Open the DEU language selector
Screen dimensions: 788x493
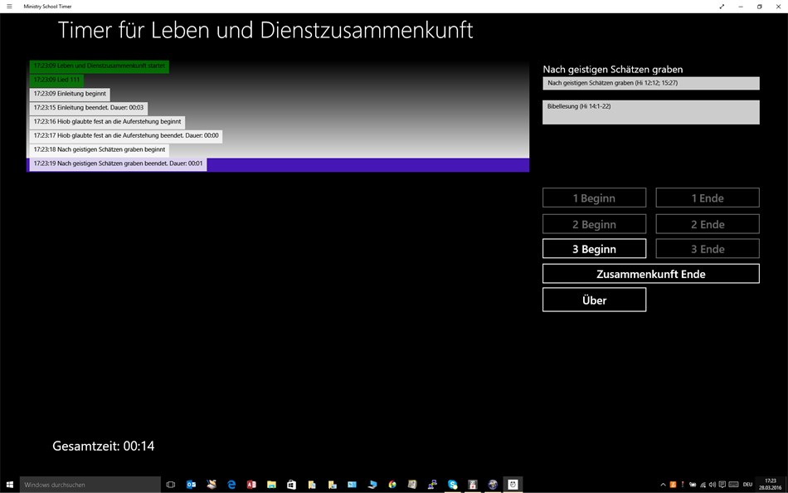(x=747, y=484)
